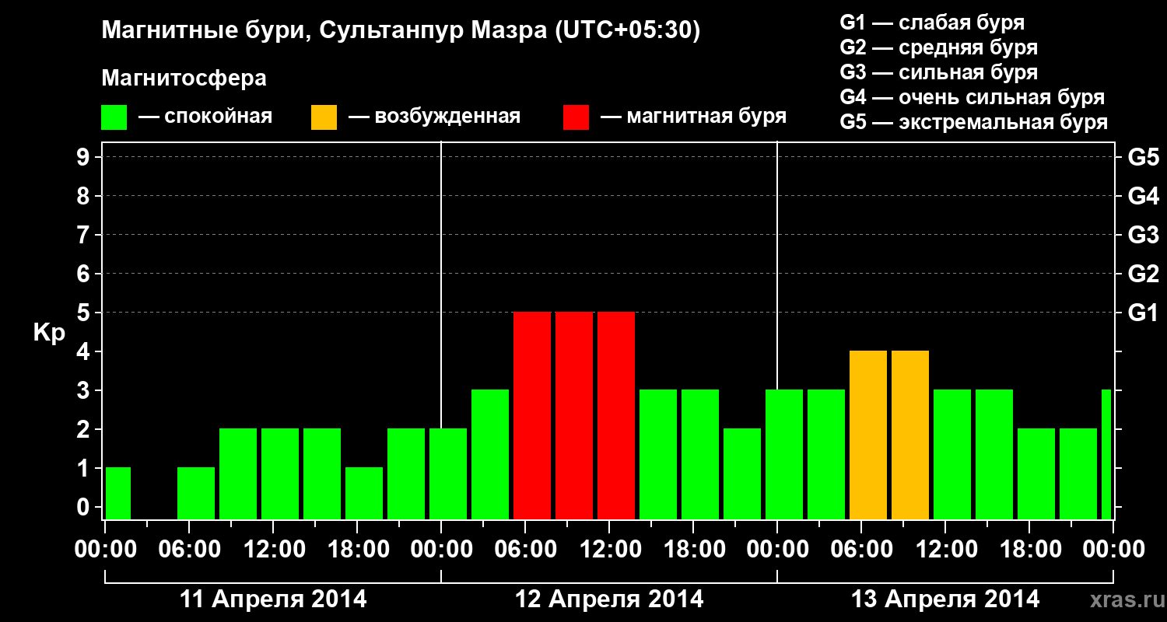
Task: Click 'G2 — средняя буря' description line
Action: click(x=939, y=47)
